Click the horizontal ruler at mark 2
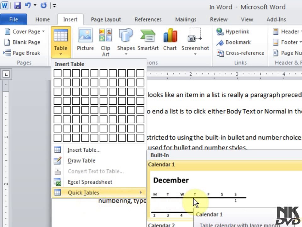The width and height of the screenshot is (302, 227). 191,74
